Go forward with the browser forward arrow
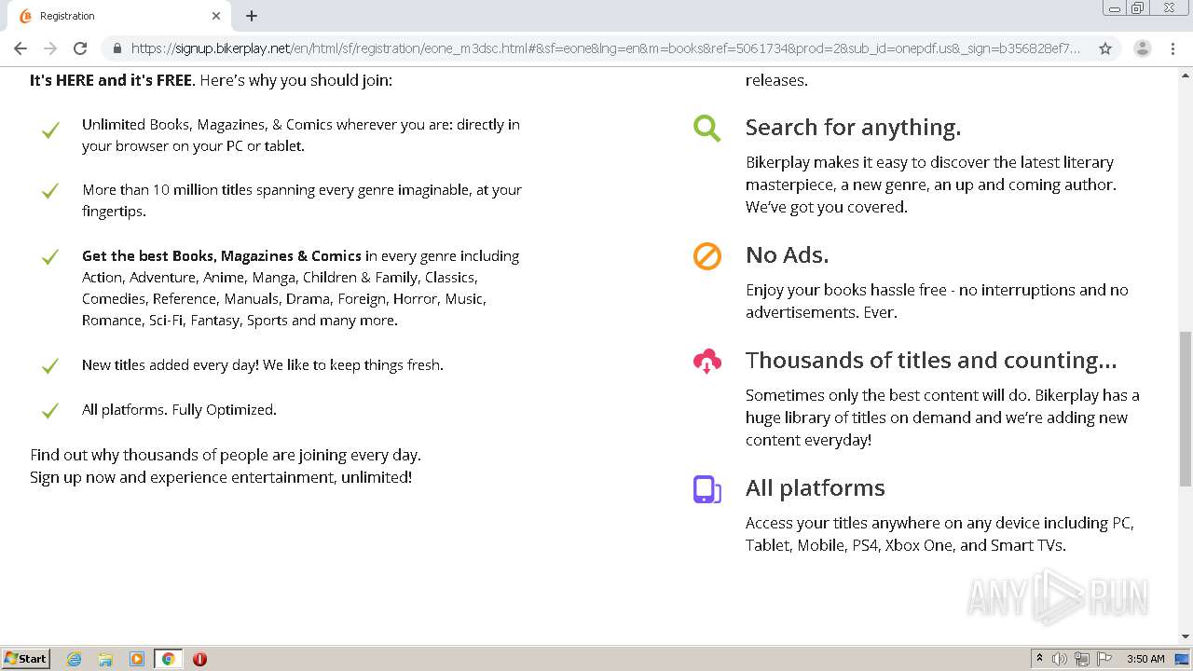The width and height of the screenshot is (1193, 671). pos(50,48)
